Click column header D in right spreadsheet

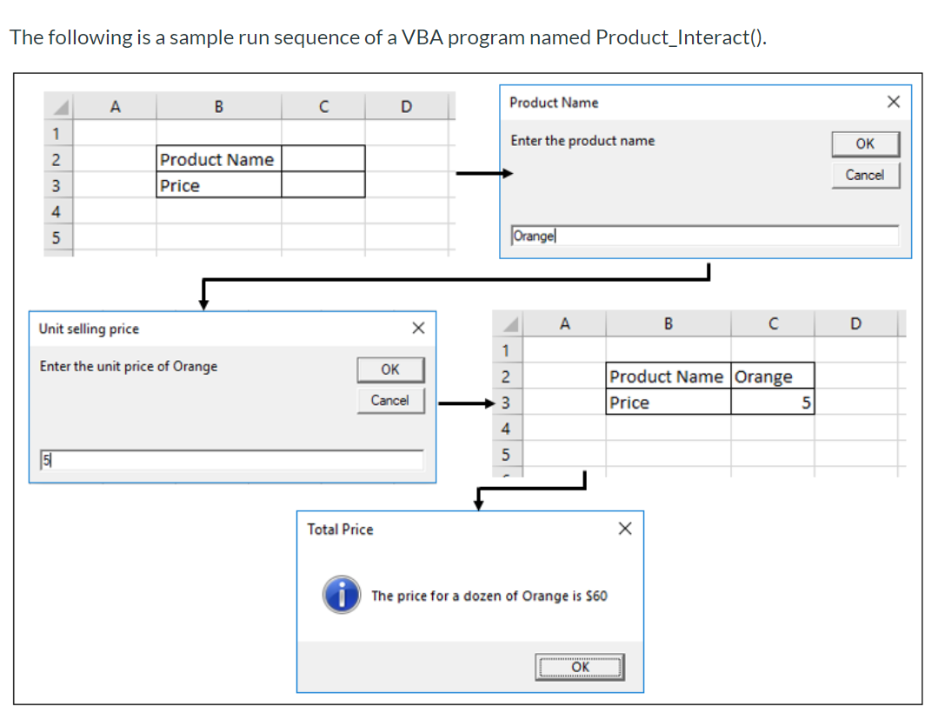tap(855, 323)
